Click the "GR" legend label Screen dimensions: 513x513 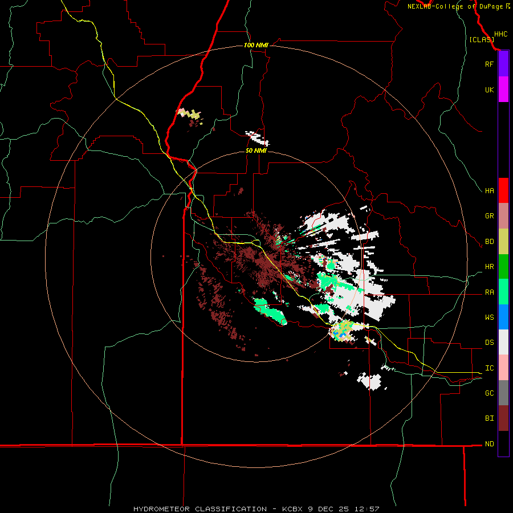489,216
